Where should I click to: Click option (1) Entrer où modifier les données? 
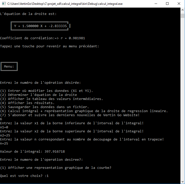pyautogui.click(x=47, y=91)
